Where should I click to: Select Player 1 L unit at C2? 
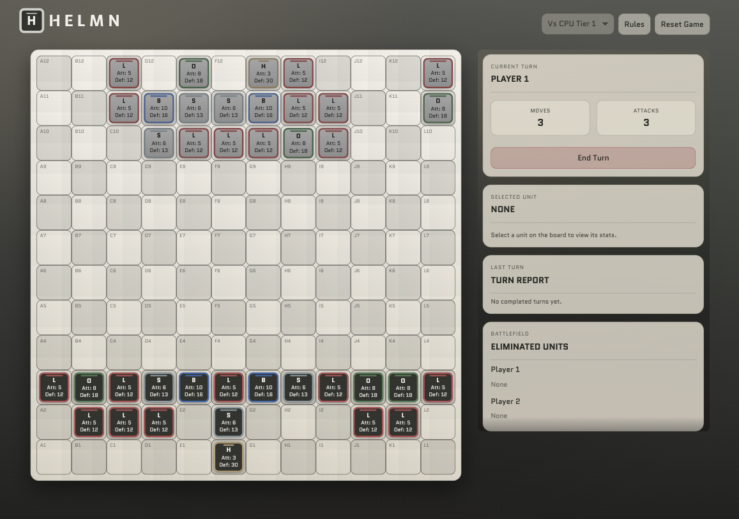coord(124,422)
